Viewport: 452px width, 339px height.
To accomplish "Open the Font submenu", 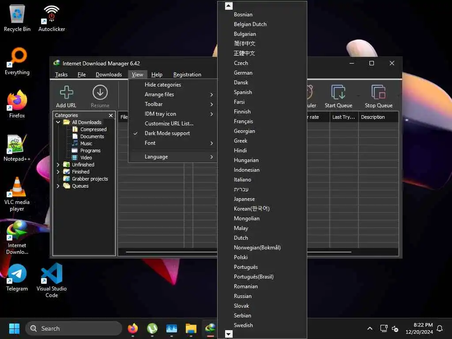I will [173, 143].
